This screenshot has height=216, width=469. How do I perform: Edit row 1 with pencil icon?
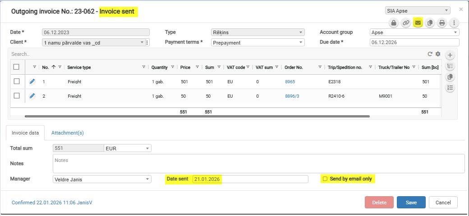point(32,82)
